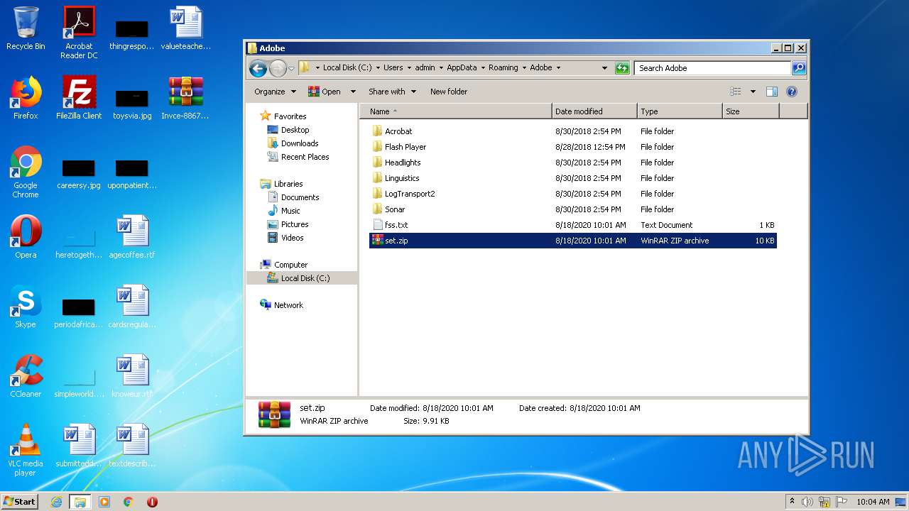Open Google Chrome desktop shortcut
This screenshot has width=909, height=511.
(26, 172)
